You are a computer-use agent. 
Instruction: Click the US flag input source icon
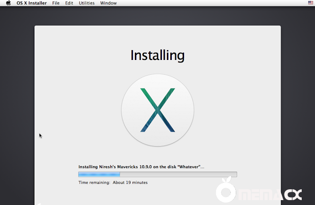point(310,3)
